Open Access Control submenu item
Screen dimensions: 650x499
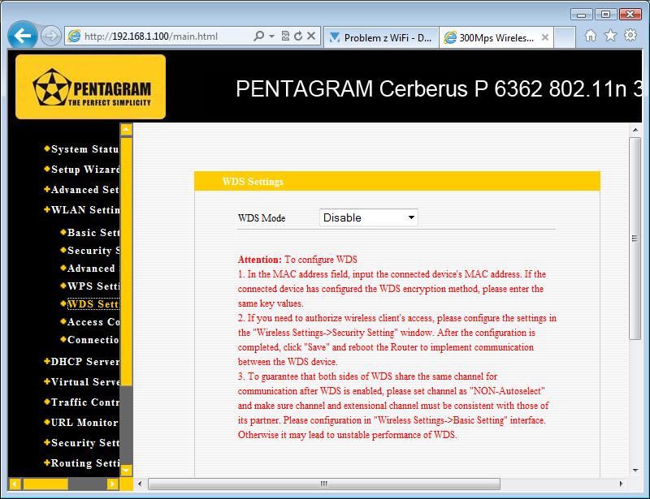click(90, 322)
